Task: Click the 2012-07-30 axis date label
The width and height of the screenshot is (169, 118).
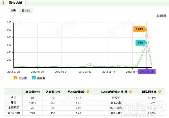Action: pyautogui.click(x=38, y=72)
